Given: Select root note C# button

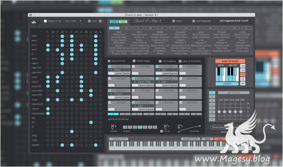Looking at the screenshot, I should coord(126,28).
